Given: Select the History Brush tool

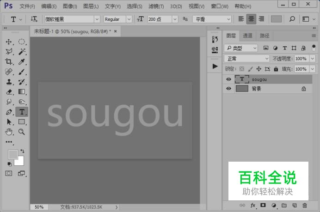Looking at the screenshot, I should 22,82.
